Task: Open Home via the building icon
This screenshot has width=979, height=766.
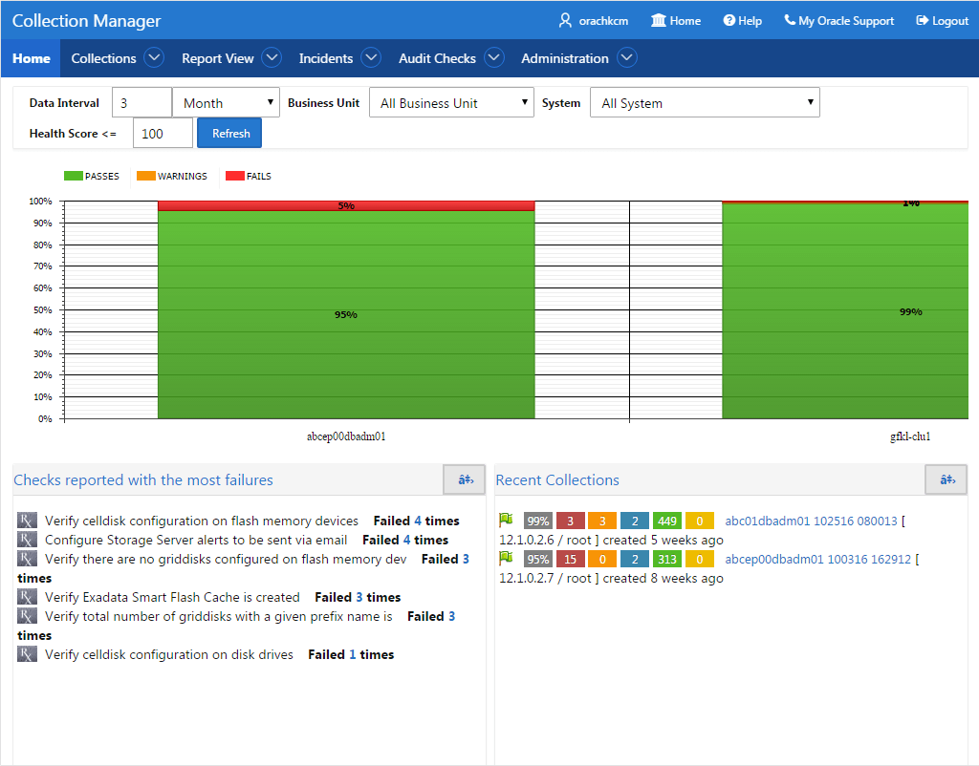Action: (x=658, y=21)
